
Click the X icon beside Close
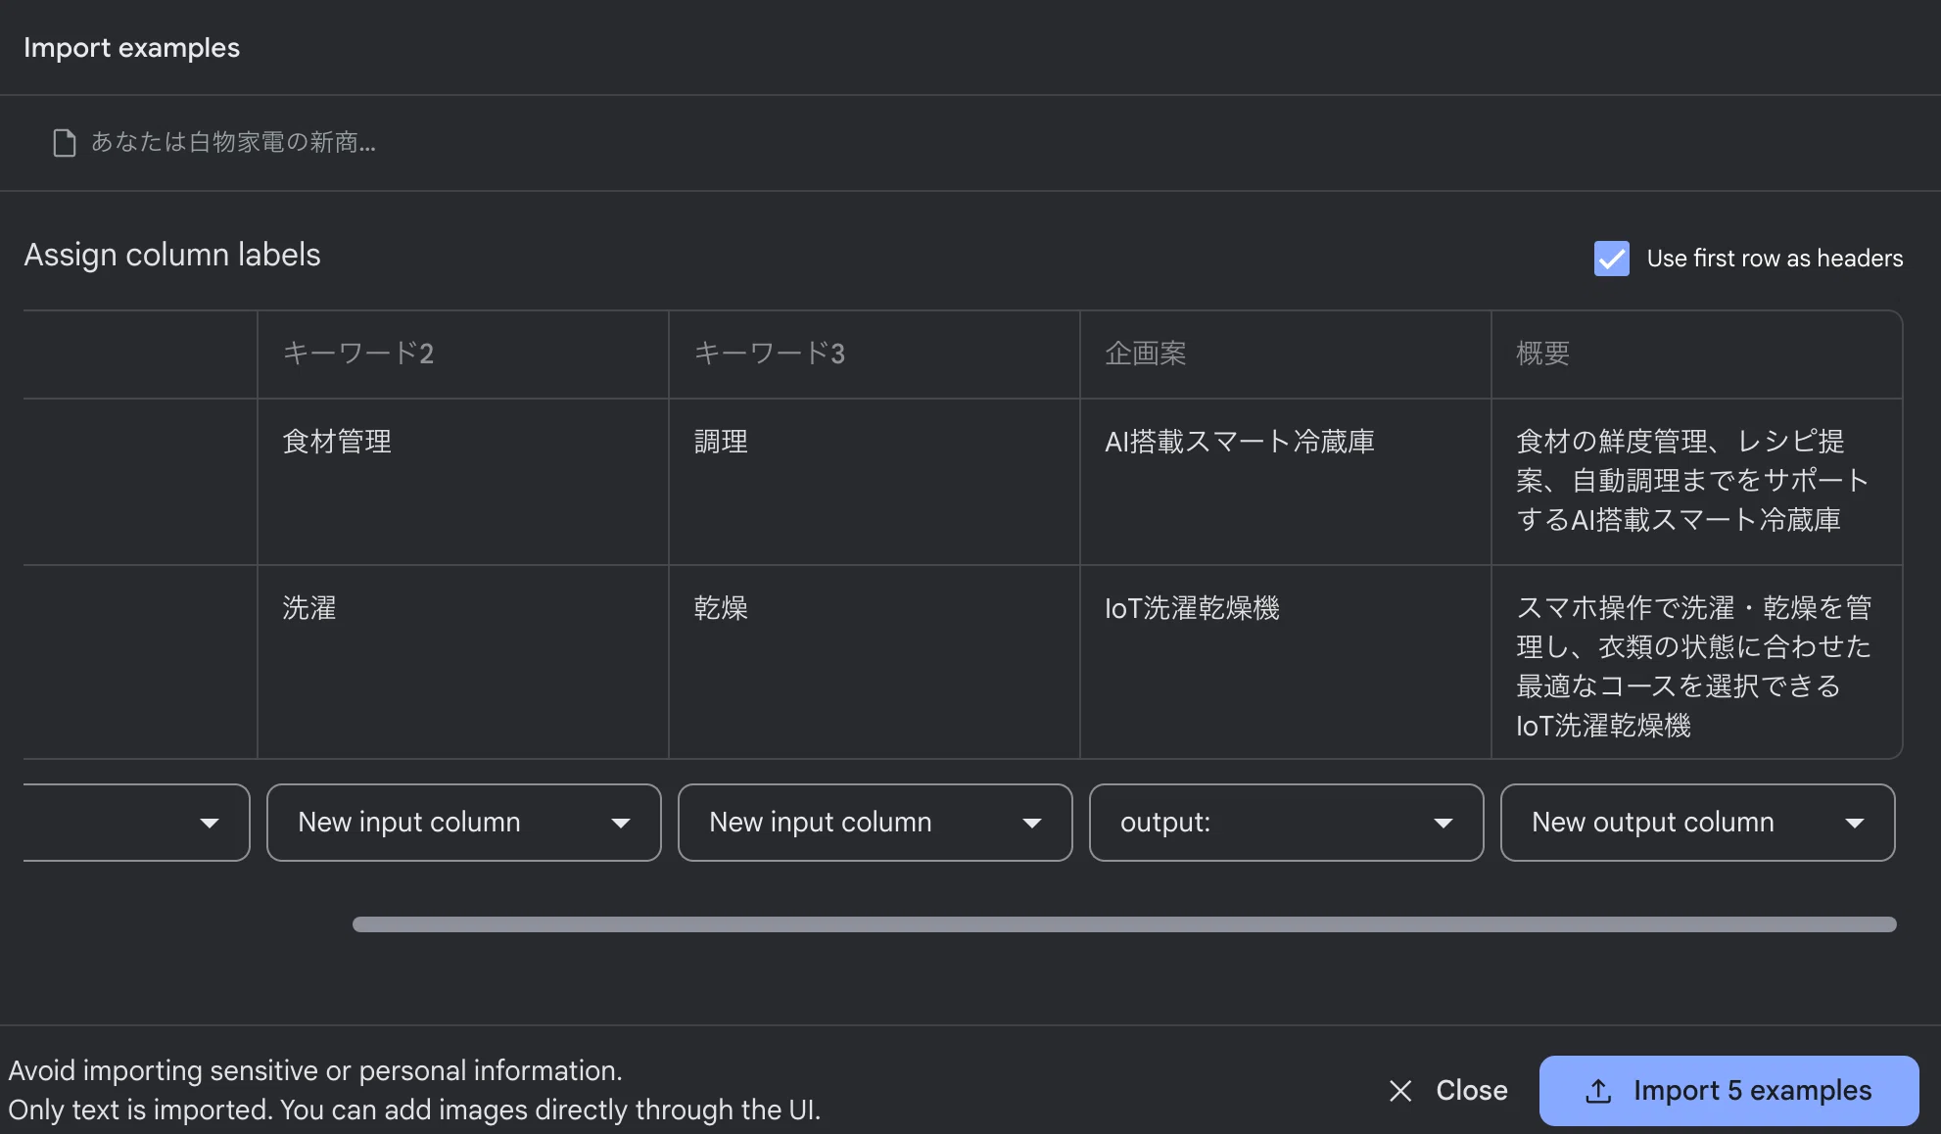tap(1400, 1091)
